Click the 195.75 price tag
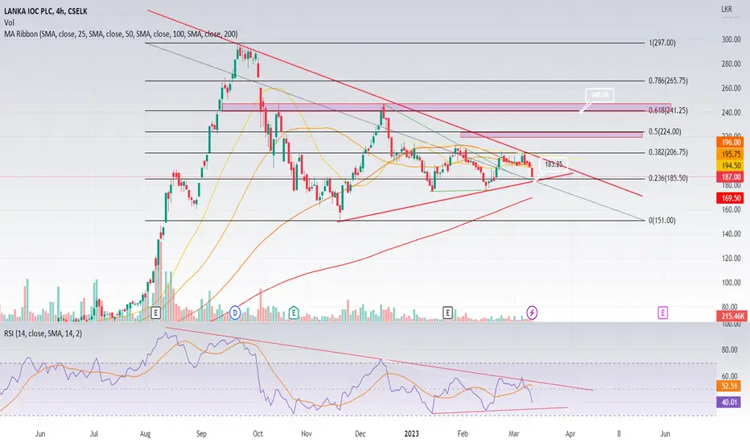Screen dimensions: 750x443 click(729, 154)
